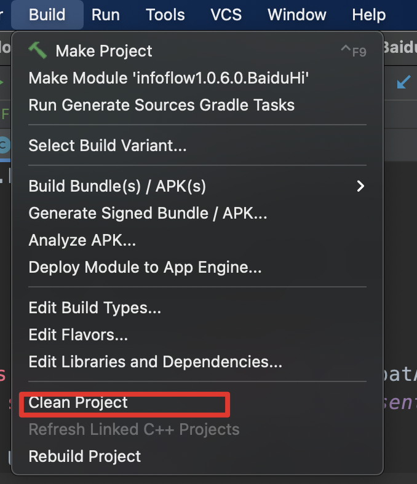Open Edit Libraries and Dependencies...
The height and width of the screenshot is (484, 417).
pos(156,362)
